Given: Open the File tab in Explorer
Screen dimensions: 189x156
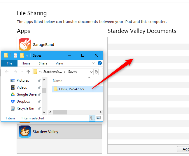Looking at the screenshot, I should (x=9, y=63).
